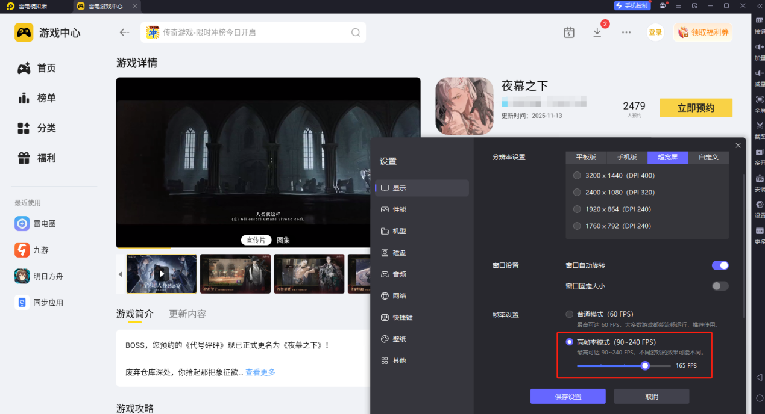This screenshot has width=765, height=414.
Task: Enable the 窗口固定大小 toggle
Action: point(720,286)
